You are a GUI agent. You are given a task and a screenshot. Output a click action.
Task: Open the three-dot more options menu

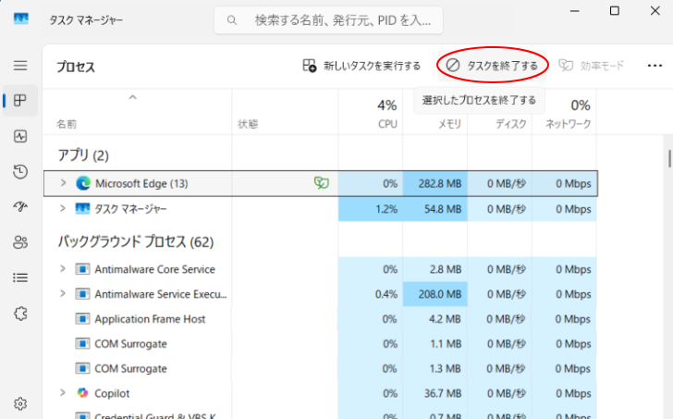coord(655,66)
